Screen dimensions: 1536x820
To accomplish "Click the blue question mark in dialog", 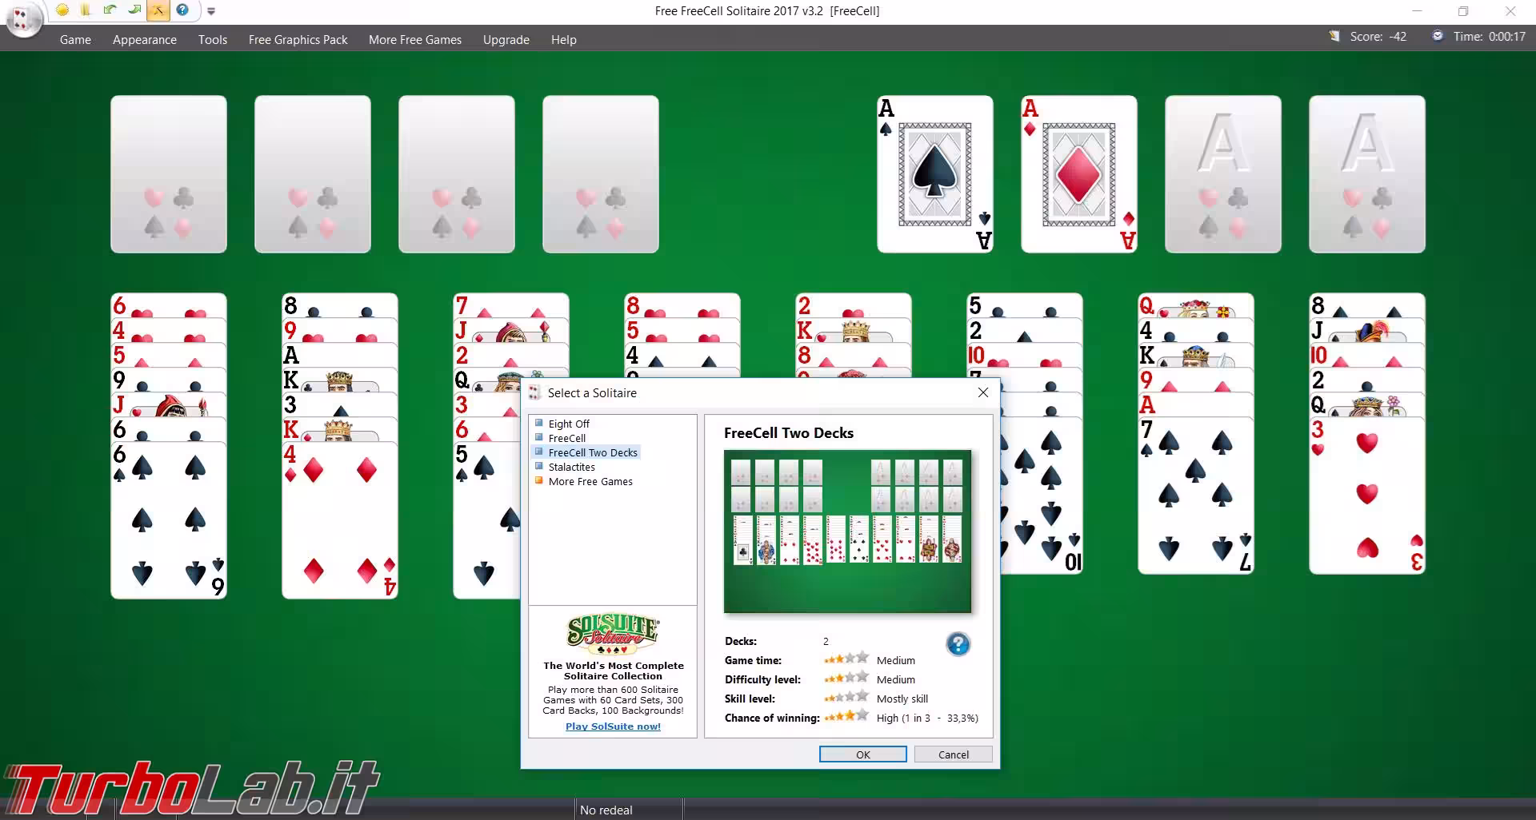I will coord(958,644).
